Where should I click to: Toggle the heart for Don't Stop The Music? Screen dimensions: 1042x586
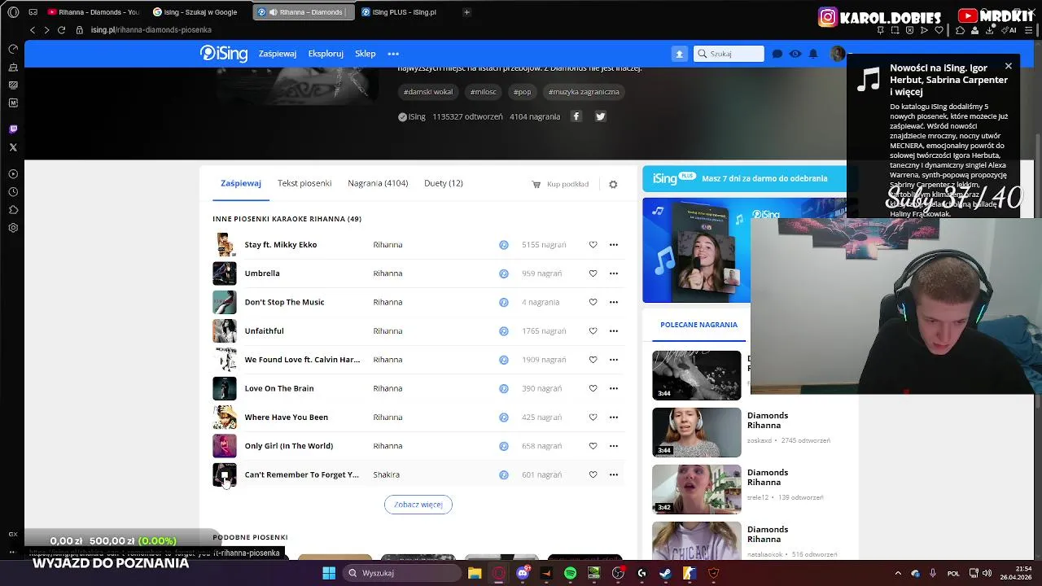pos(593,302)
